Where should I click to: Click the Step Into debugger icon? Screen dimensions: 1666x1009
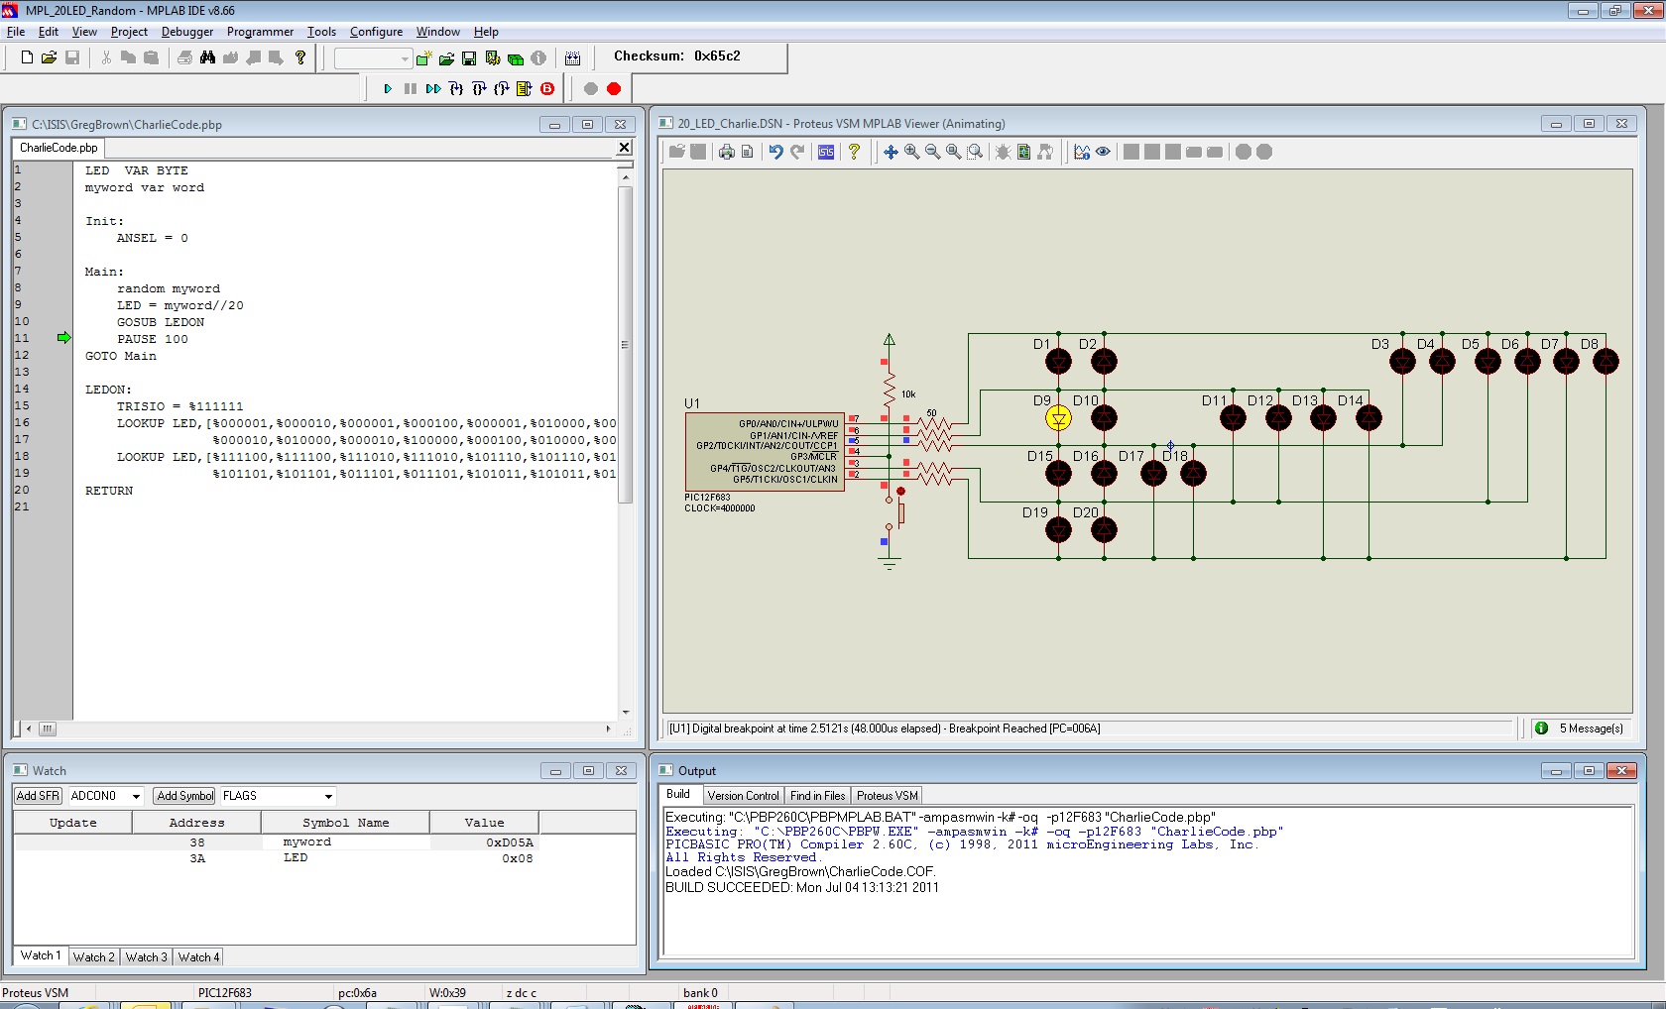click(x=455, y=89)
